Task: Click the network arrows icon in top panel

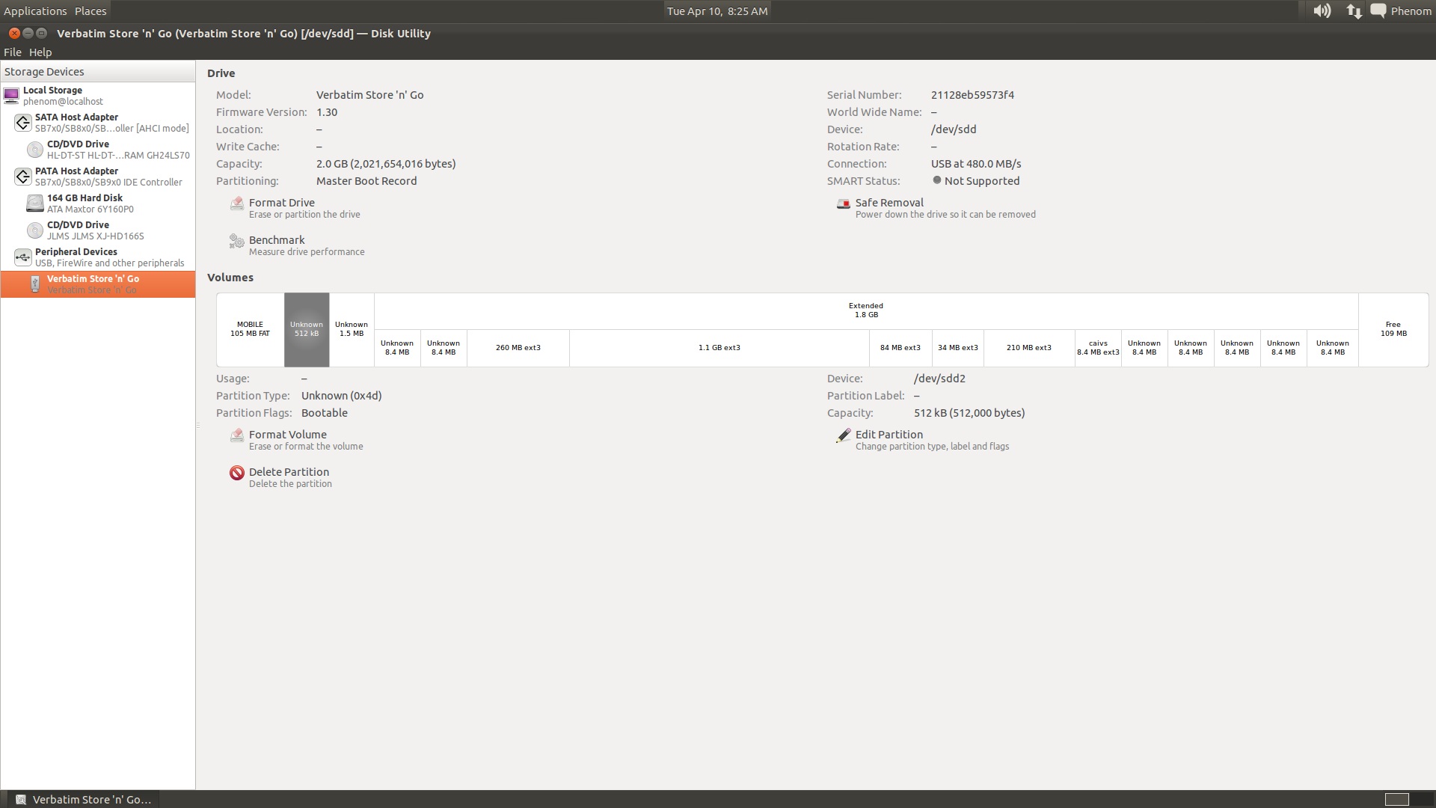Action: point(1354,11)
